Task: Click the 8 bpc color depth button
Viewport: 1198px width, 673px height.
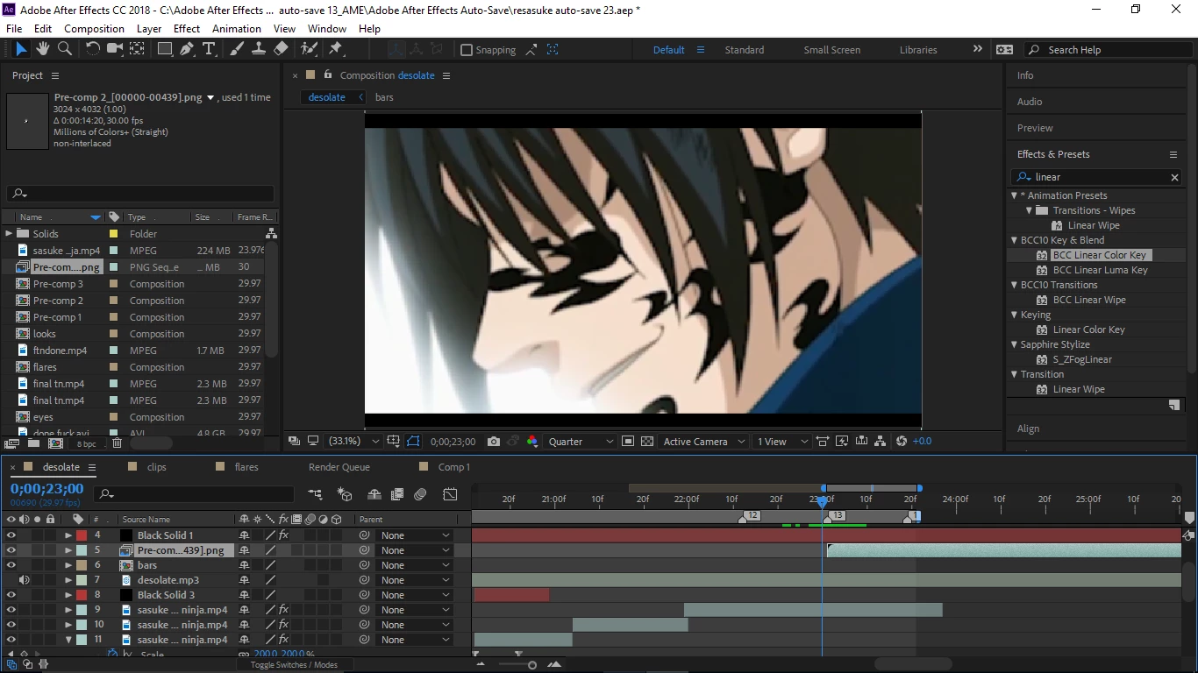Action: [87, 444]
